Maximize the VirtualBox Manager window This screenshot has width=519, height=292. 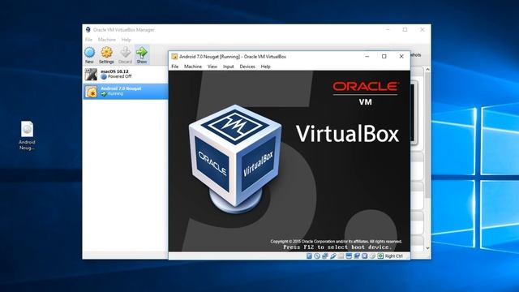point(405,30)
